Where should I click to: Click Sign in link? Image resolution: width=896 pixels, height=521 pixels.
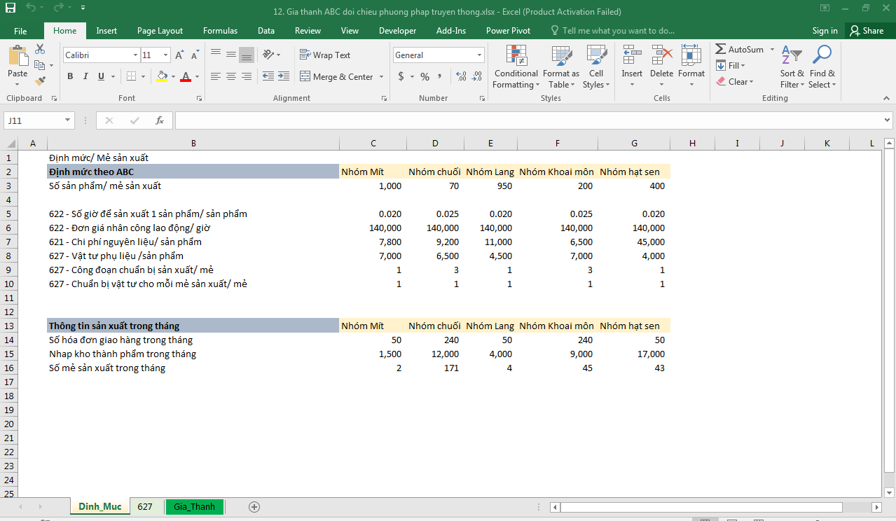(x=825, y=31)
